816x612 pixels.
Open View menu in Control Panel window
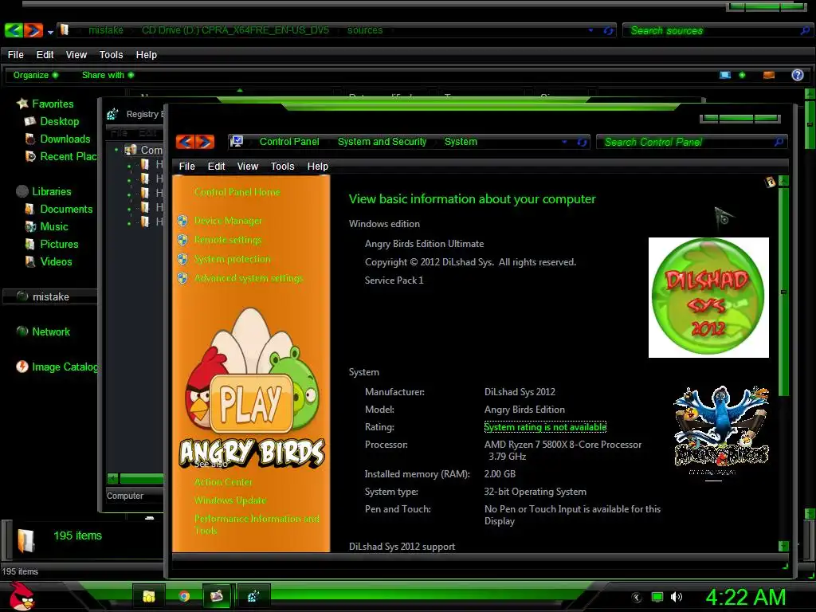click(x=247, y=166)
